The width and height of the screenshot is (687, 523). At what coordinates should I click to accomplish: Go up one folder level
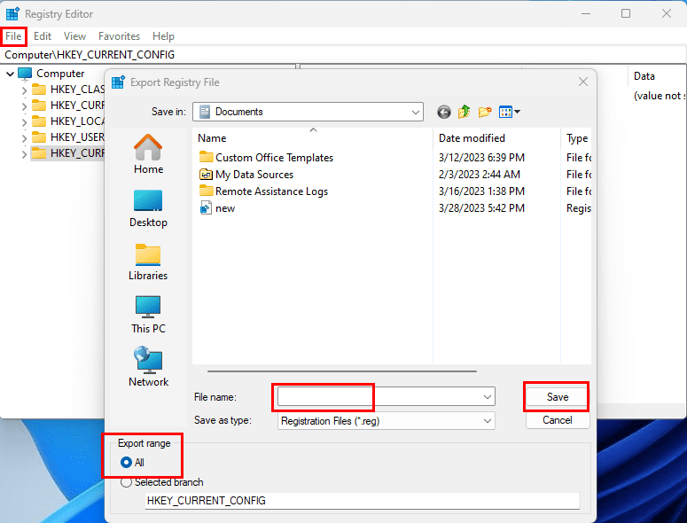pos(465,112)
